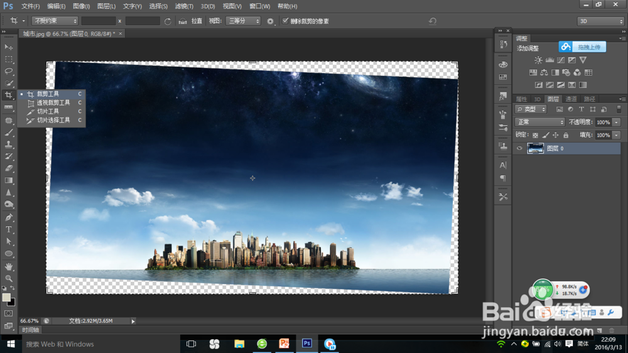Open the 滤镜(T) menu
Viewport: 628px width, 353px height.
184,6
